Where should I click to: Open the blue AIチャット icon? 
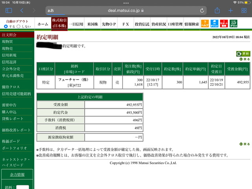tap(214, 24)
